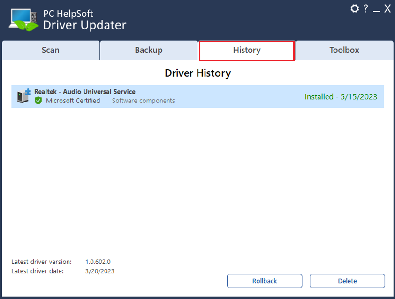Click the PC HelpSoft Driver Updater title
This screenshot has height=299, width=395.
[84, 20]
